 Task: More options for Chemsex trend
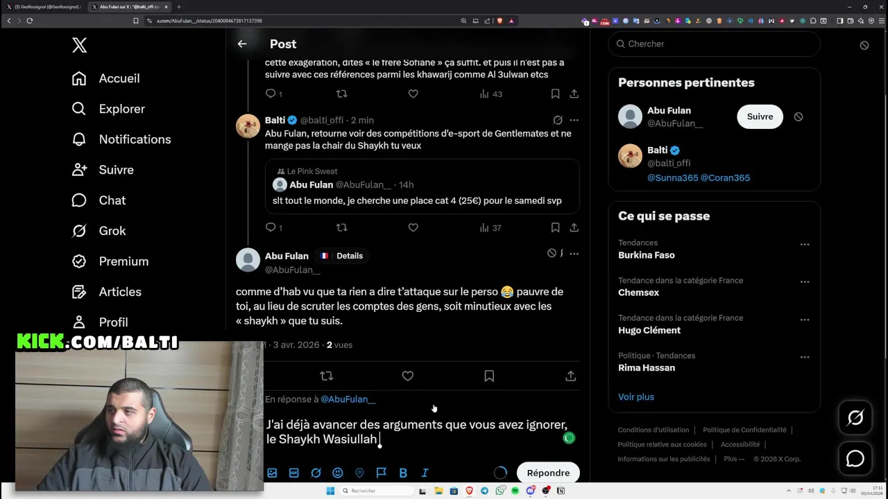pyautogui.click(x=805, y=281)
